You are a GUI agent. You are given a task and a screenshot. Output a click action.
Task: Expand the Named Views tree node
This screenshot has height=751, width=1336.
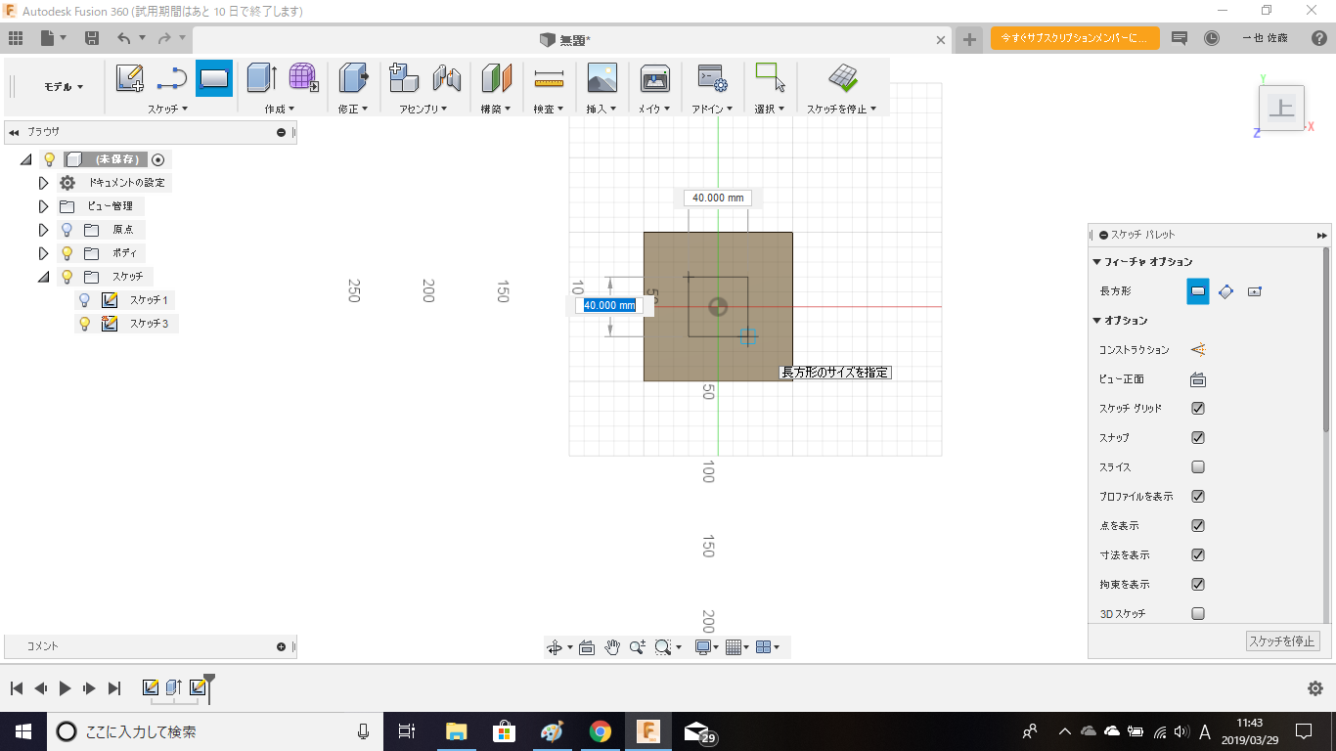click(43, 206)
